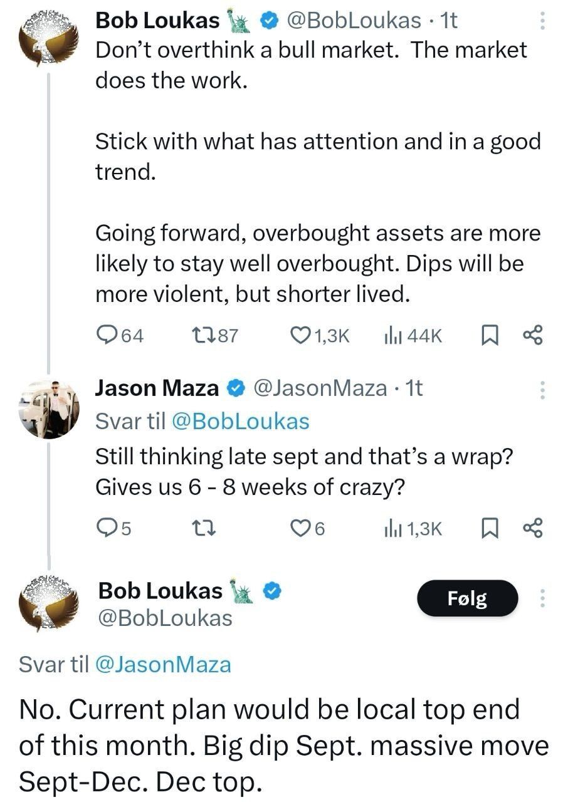573x802 pixels.
Task: Bookmark Jason Maza's reply
Action: coord(488,529)
